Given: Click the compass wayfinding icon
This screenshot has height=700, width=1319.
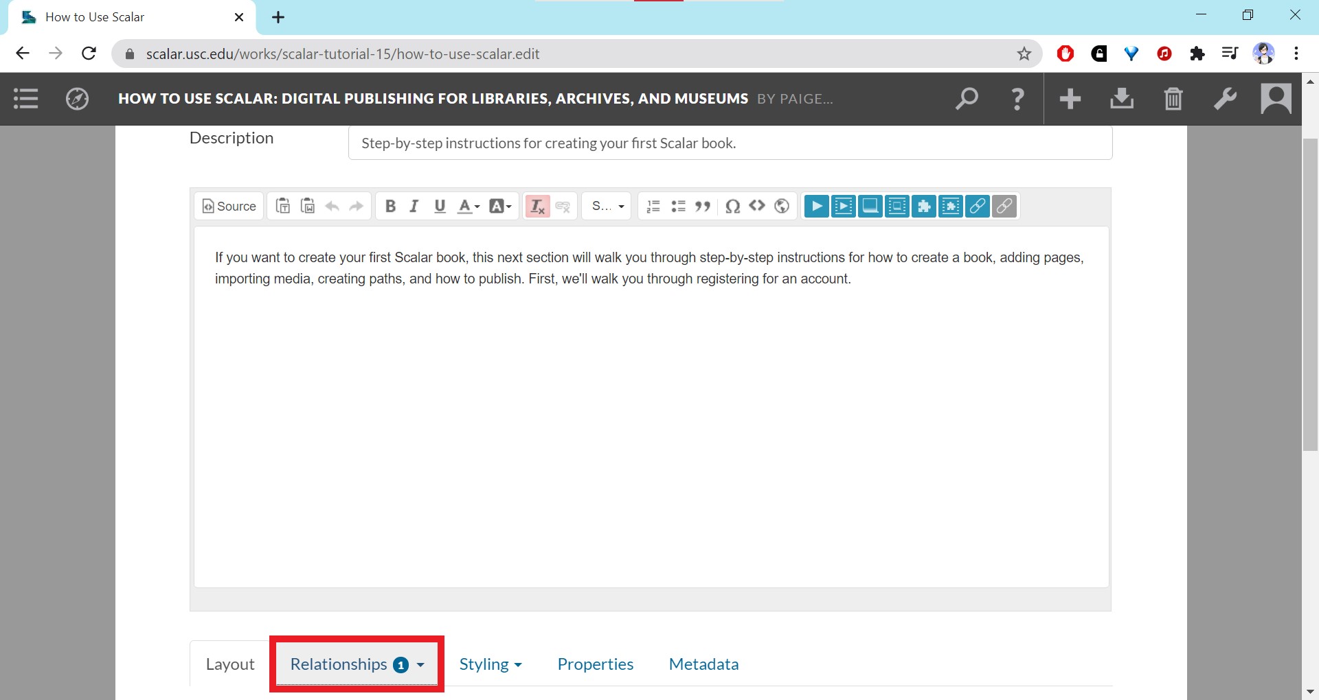Looking at the screenshot, I should click(x=77, y=99).
